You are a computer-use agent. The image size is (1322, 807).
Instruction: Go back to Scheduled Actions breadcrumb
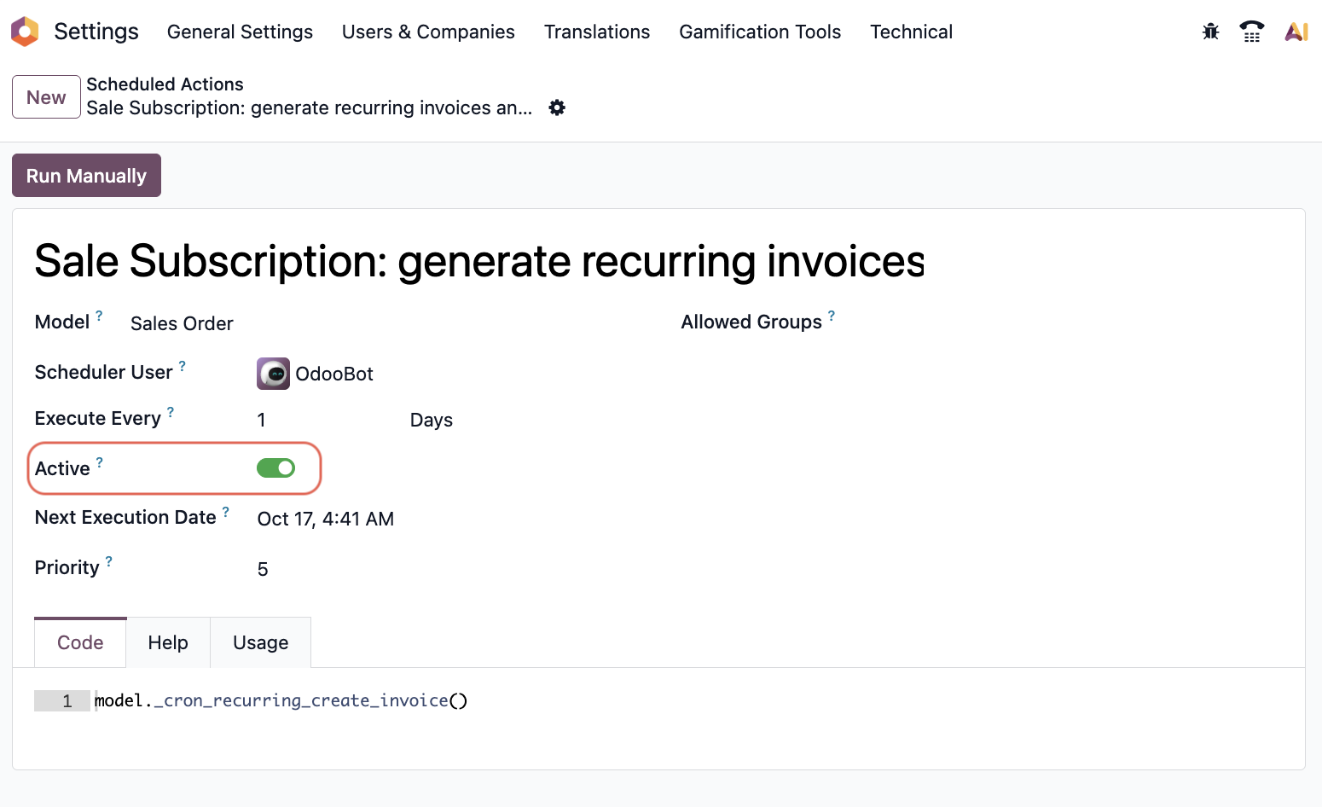coord(165,84)
